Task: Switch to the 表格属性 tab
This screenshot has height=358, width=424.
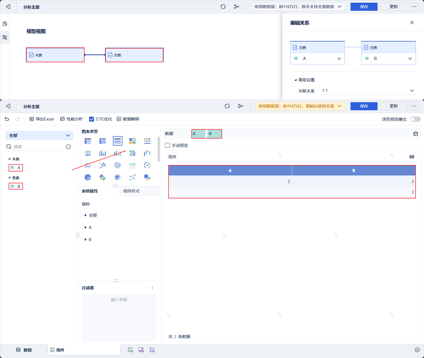Action: point(90,191)
